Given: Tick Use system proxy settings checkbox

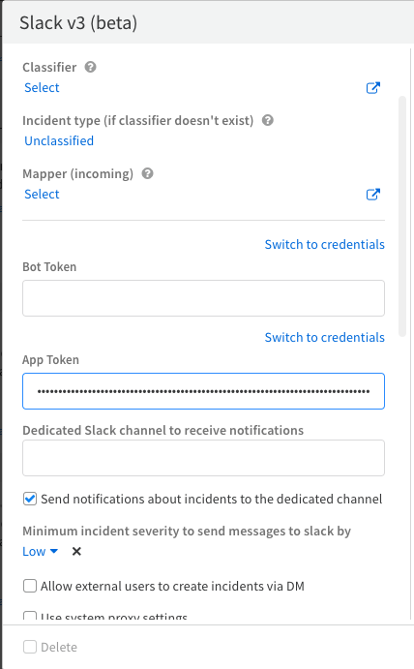Looking at the screenshot, I should point(30,617).
